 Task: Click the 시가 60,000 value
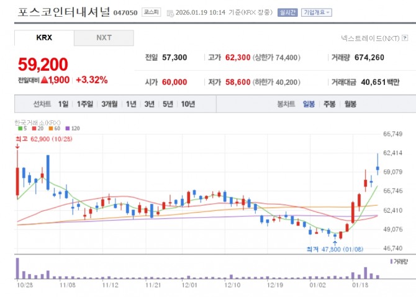pos(174,82)
